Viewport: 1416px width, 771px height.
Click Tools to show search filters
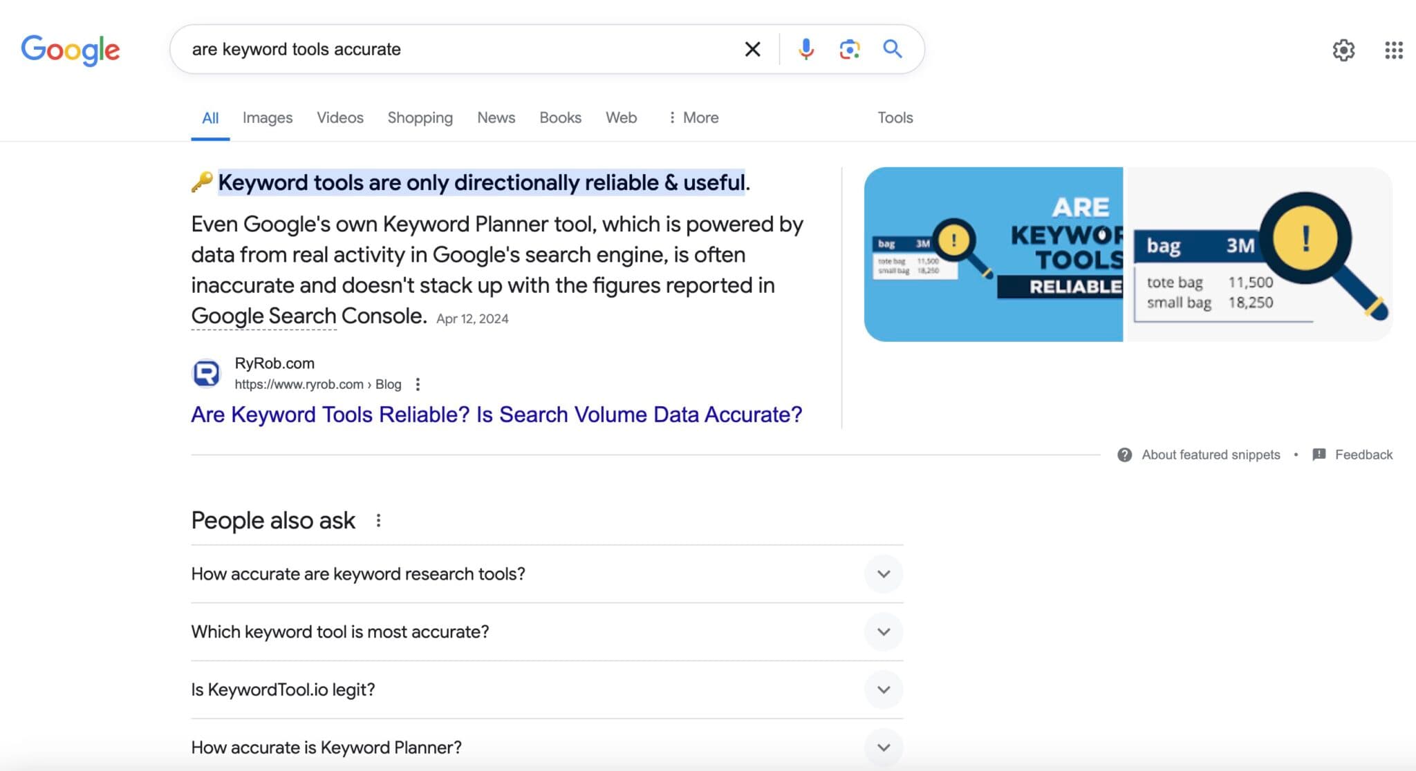[895, 117]
